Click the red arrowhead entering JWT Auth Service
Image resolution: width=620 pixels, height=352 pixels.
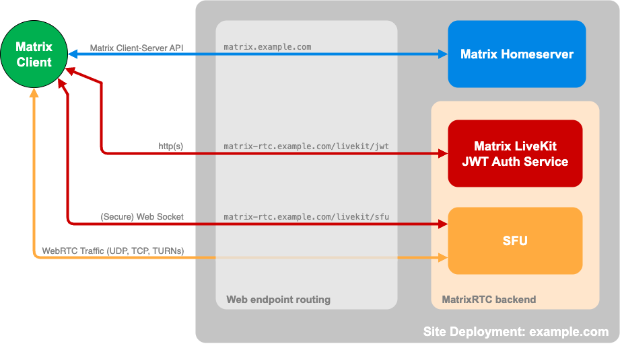click(443, 154)
